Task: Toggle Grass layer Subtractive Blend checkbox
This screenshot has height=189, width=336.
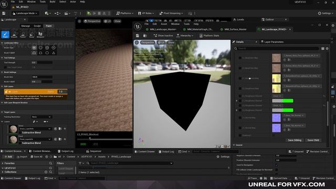Action: point(20,133)
